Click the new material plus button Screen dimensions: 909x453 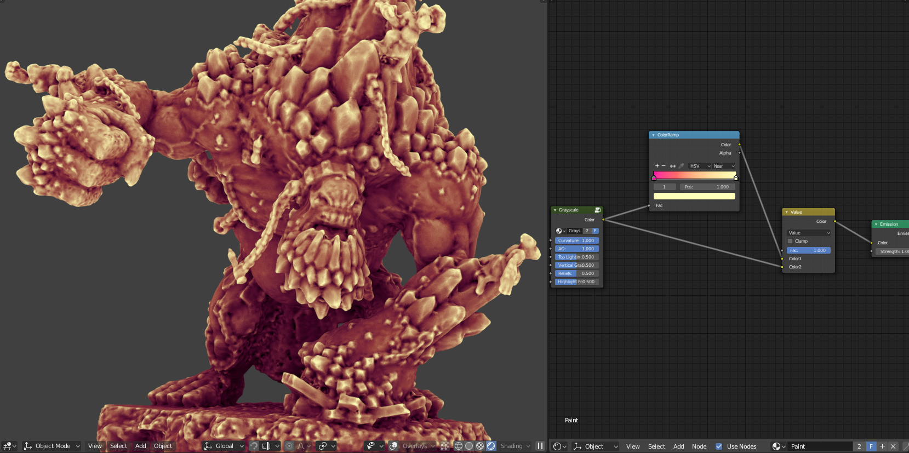click(882, 446)
